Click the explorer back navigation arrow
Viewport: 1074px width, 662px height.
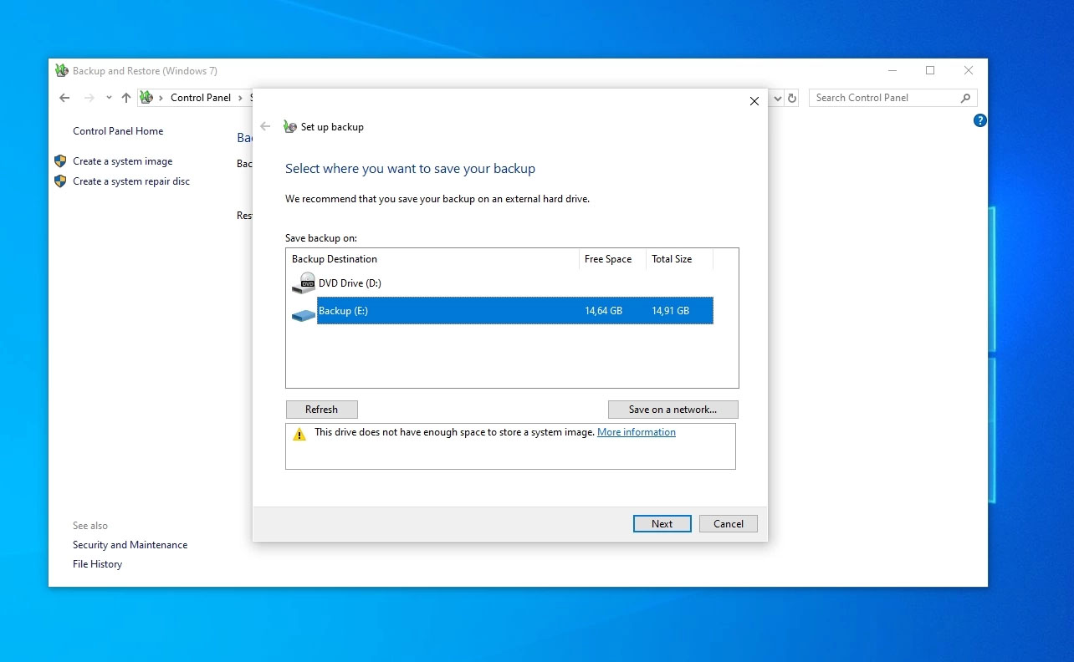(x=64, y=98)
